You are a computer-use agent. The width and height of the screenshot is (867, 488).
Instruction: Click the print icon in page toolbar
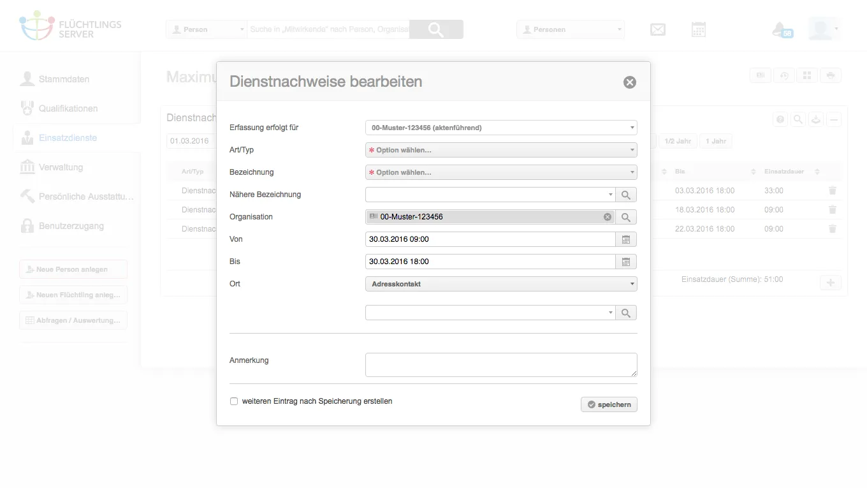[x=831, y=75]
